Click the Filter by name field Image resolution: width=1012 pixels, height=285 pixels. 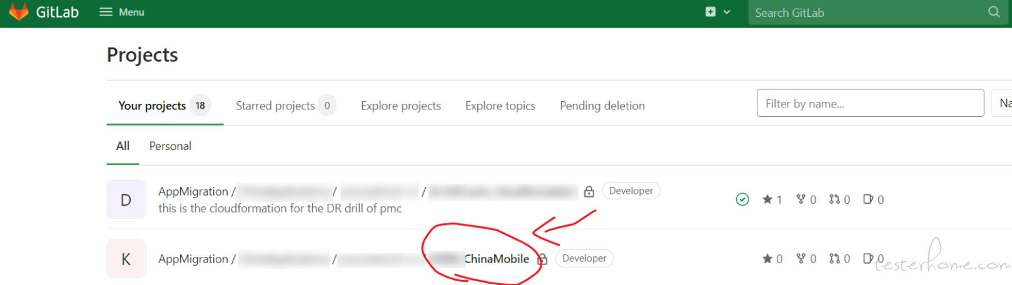point(870,103)
